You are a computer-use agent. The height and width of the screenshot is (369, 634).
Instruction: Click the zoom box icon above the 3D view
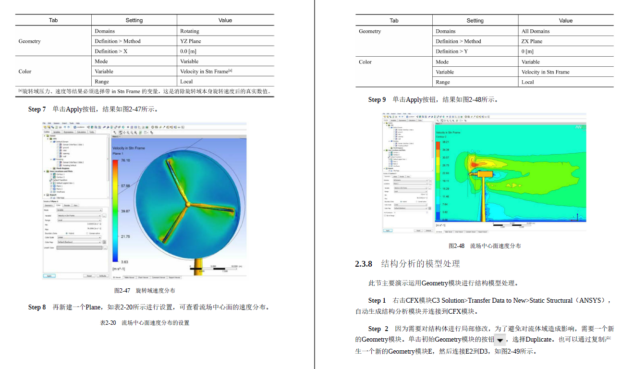128,133
